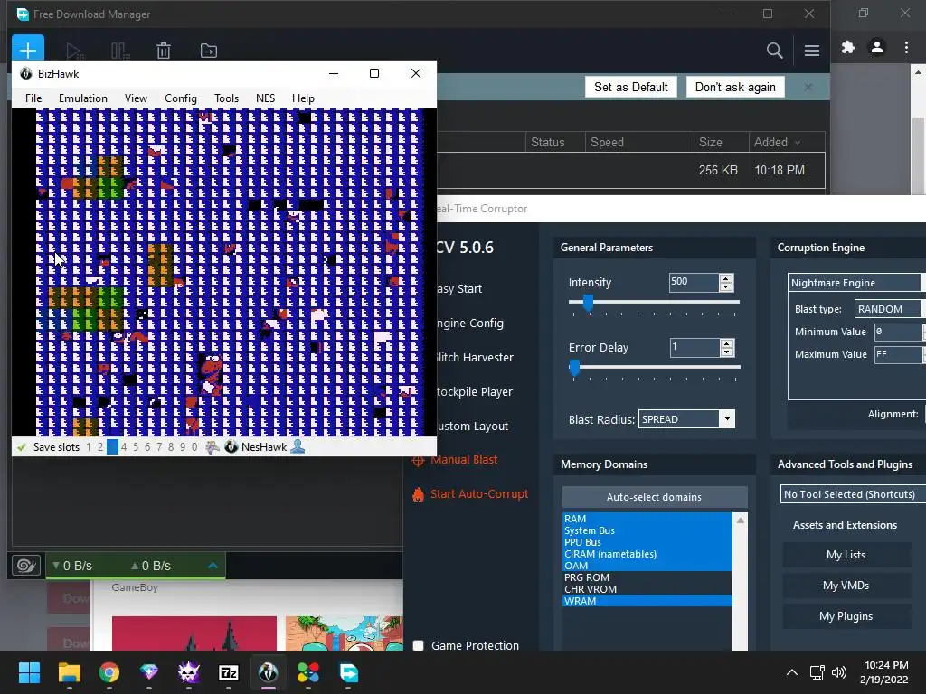The height and width of the screenshot is (694, 926).
Task: Open the NES menu in BizHawk
Action: coord(265,98)
